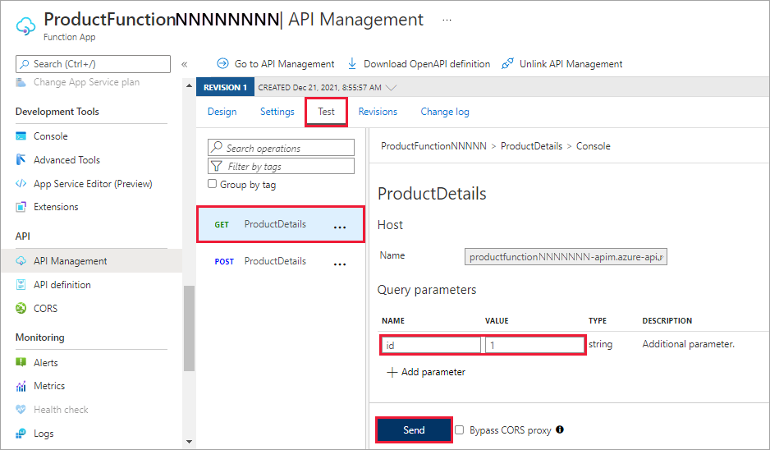Select the POST ProductDetails operation
This screenshot has width=770, height=450.
[x=281, y=261]
